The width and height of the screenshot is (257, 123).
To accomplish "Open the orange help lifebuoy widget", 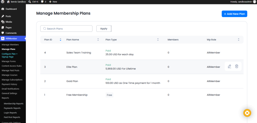I will (247, 113).
